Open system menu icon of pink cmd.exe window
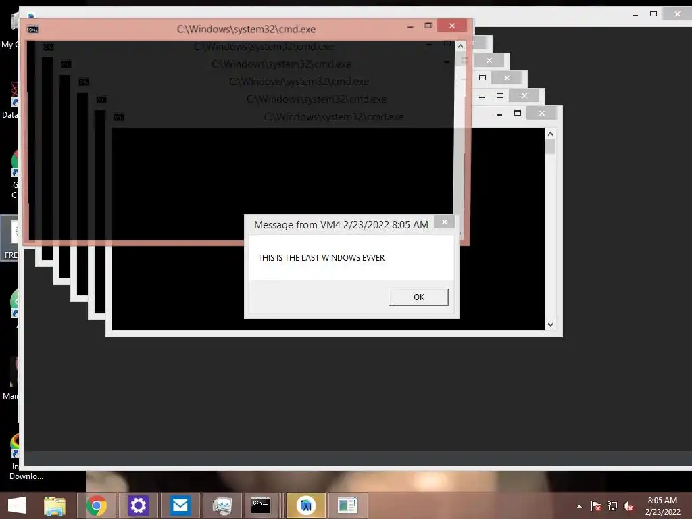Screen dimensions: 692x519 [x=32, y=30]
